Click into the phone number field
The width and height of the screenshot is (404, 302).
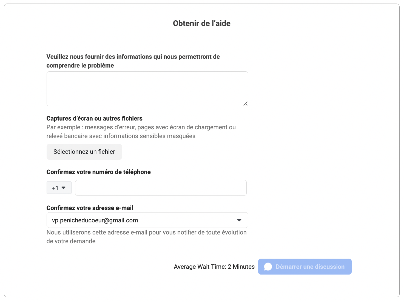[x=161, y=188]
